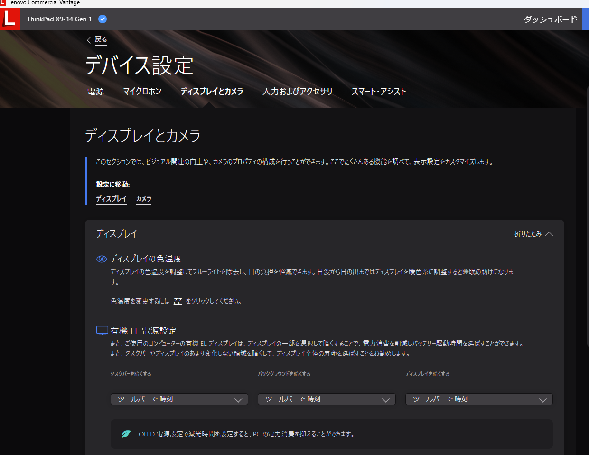Click the collapse chevron next to 折りたたみ
This screenshot has width=589, height=455.
pos(549,234)
